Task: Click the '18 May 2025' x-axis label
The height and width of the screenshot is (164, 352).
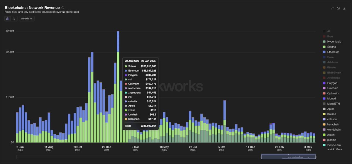Action: tap(164, 148)
